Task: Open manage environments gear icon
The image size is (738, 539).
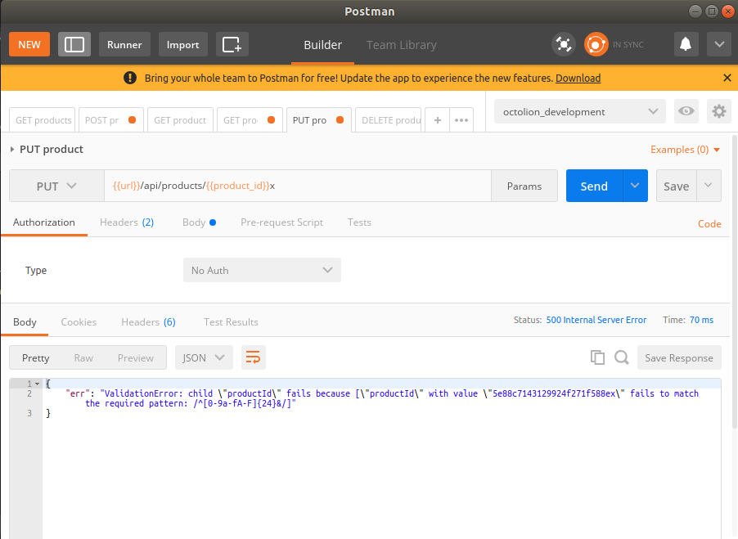Action: point(718,111)
